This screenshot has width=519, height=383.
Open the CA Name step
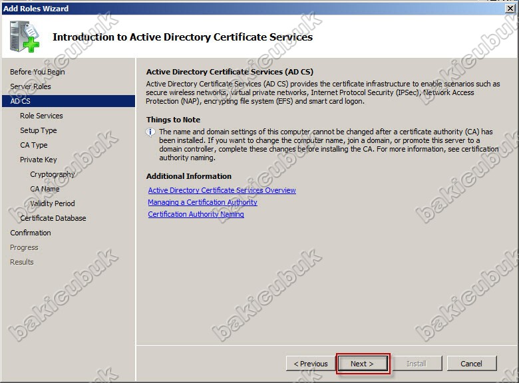click(45, 189)
